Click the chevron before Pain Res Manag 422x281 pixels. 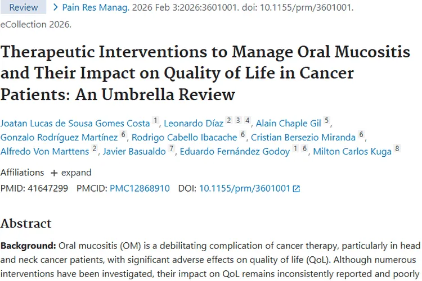tap(56, 7)
